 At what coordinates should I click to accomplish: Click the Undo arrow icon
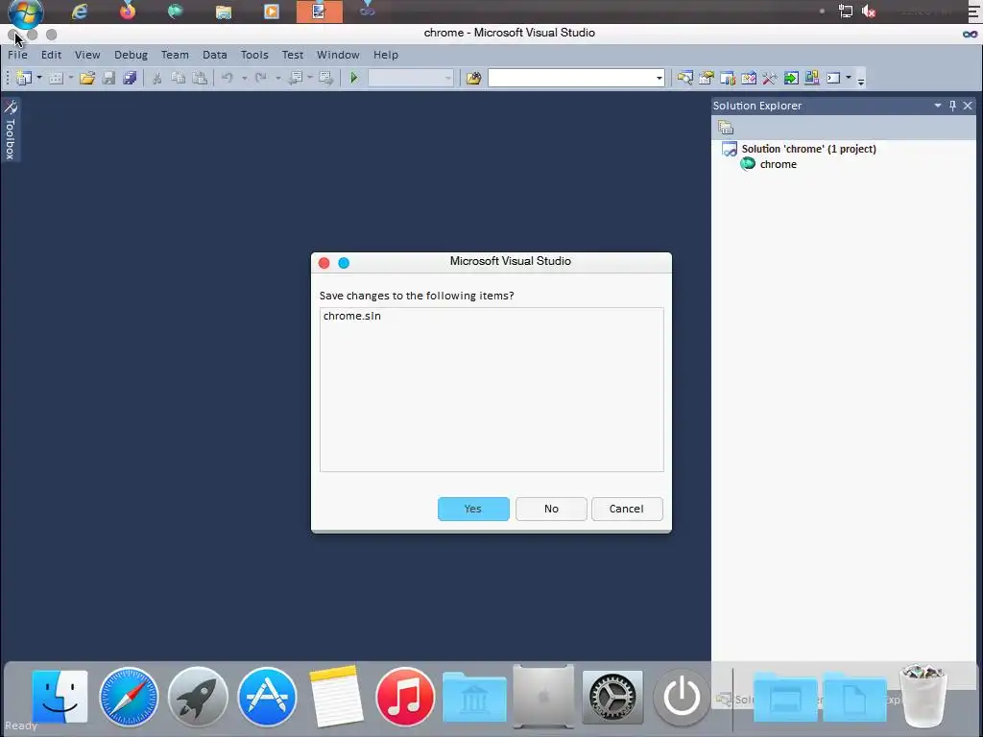[228, 79]
